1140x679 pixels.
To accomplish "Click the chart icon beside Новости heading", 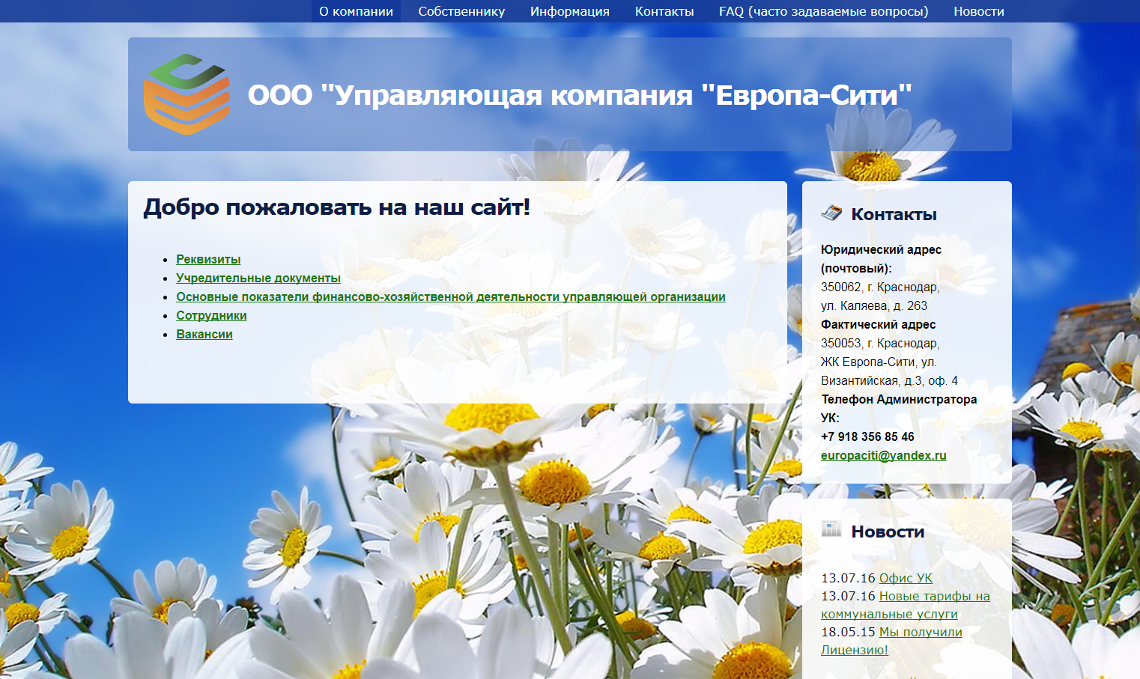I will (831, 529).
